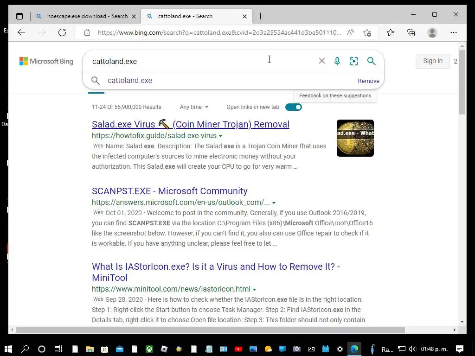Open Salad.exe result thumbnail image
This screenshot has width=475, height=356.
(355, 138)
